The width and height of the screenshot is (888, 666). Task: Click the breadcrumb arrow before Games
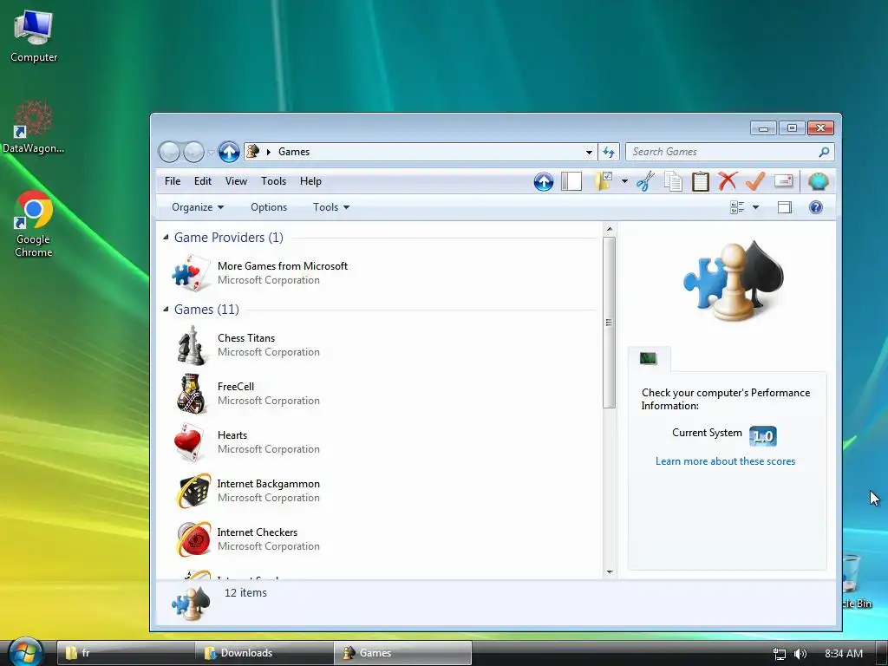(x=269, y=152)
